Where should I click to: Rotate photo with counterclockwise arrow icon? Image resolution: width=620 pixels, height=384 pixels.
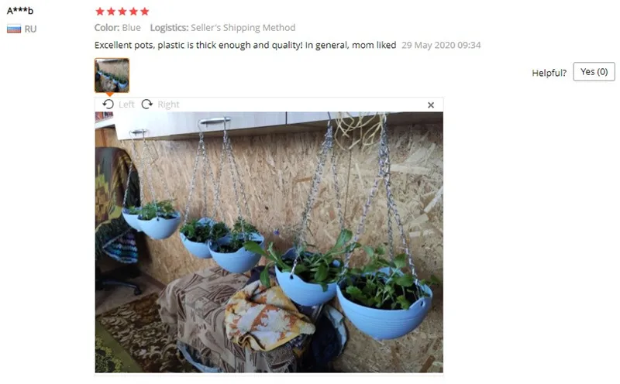pyautogui.click(x=108, y=105)
